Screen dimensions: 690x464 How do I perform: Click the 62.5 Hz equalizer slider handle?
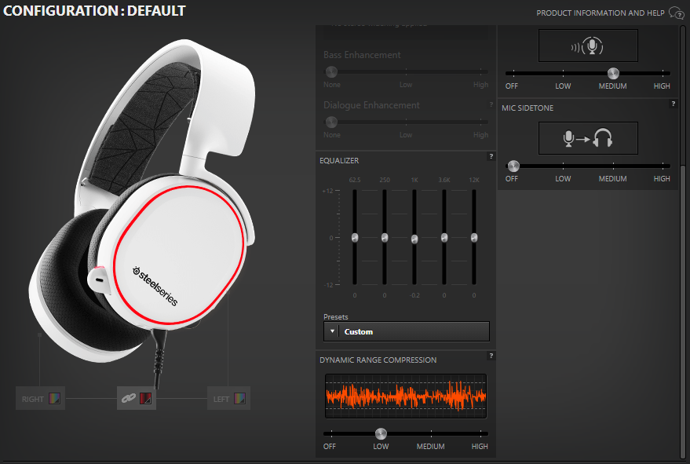(x=355, y=238)
